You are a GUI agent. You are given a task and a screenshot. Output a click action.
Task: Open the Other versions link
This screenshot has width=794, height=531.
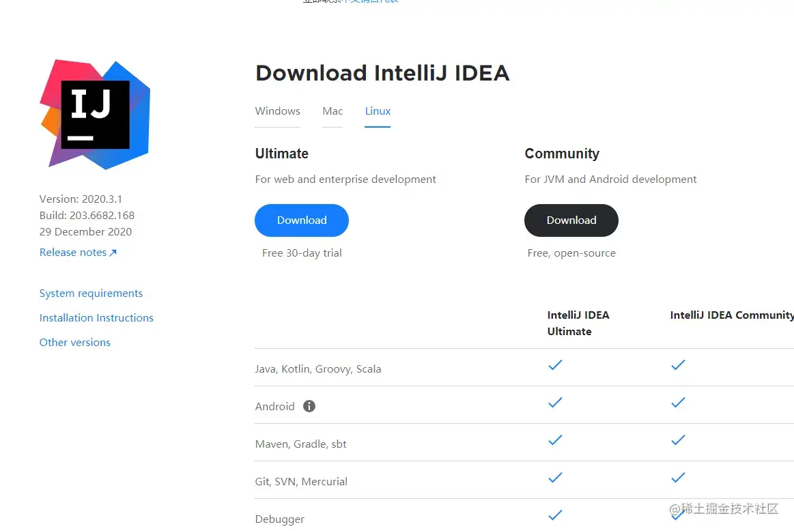coord(75,342)
